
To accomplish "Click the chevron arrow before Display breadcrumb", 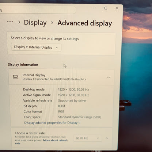I will [x=19, y=22].
